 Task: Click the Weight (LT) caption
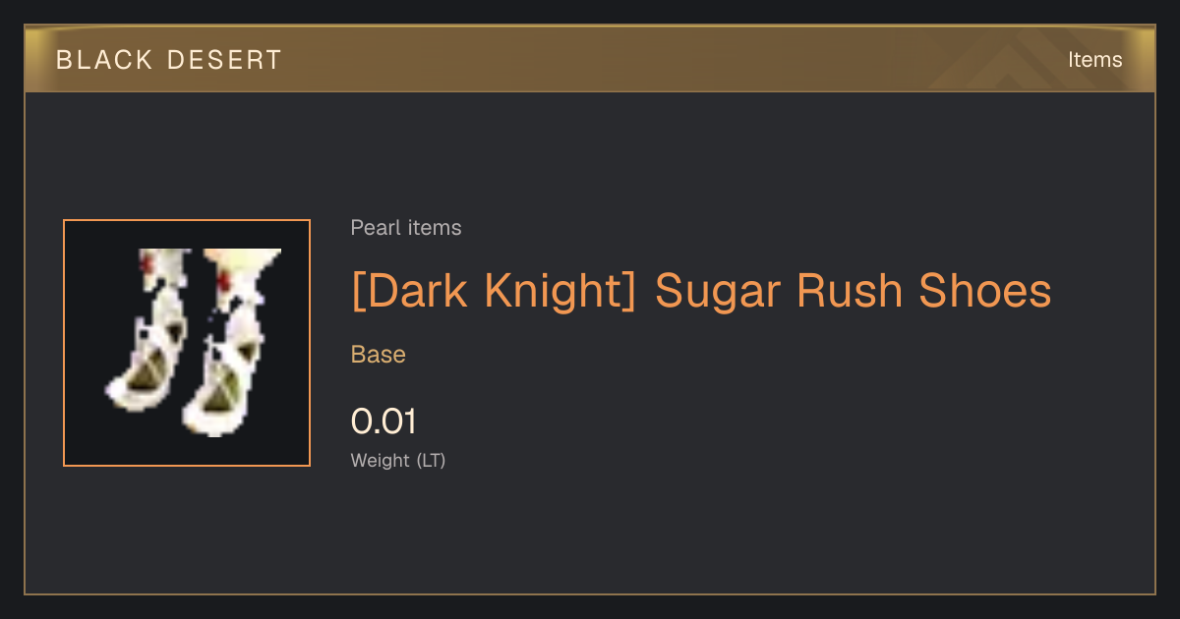(x=398, y=460)
